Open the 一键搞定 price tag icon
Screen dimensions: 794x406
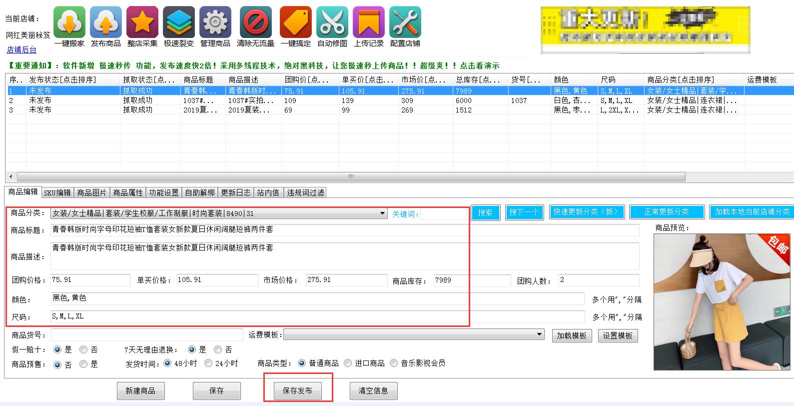tap(296, 22)
